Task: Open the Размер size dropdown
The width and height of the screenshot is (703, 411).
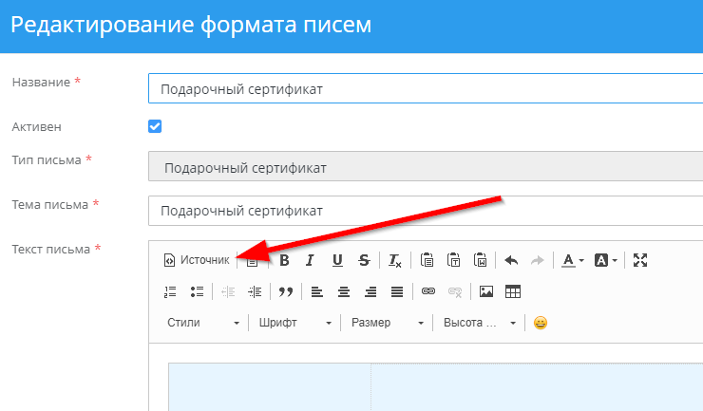Action: 388,323
